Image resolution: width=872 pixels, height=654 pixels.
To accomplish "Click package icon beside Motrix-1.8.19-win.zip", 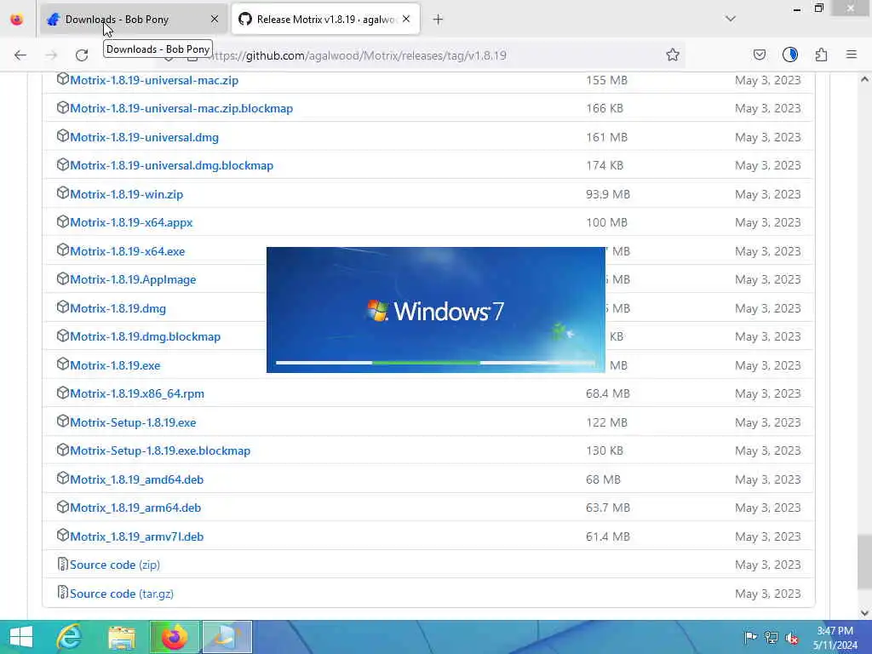I will [62, 193].
